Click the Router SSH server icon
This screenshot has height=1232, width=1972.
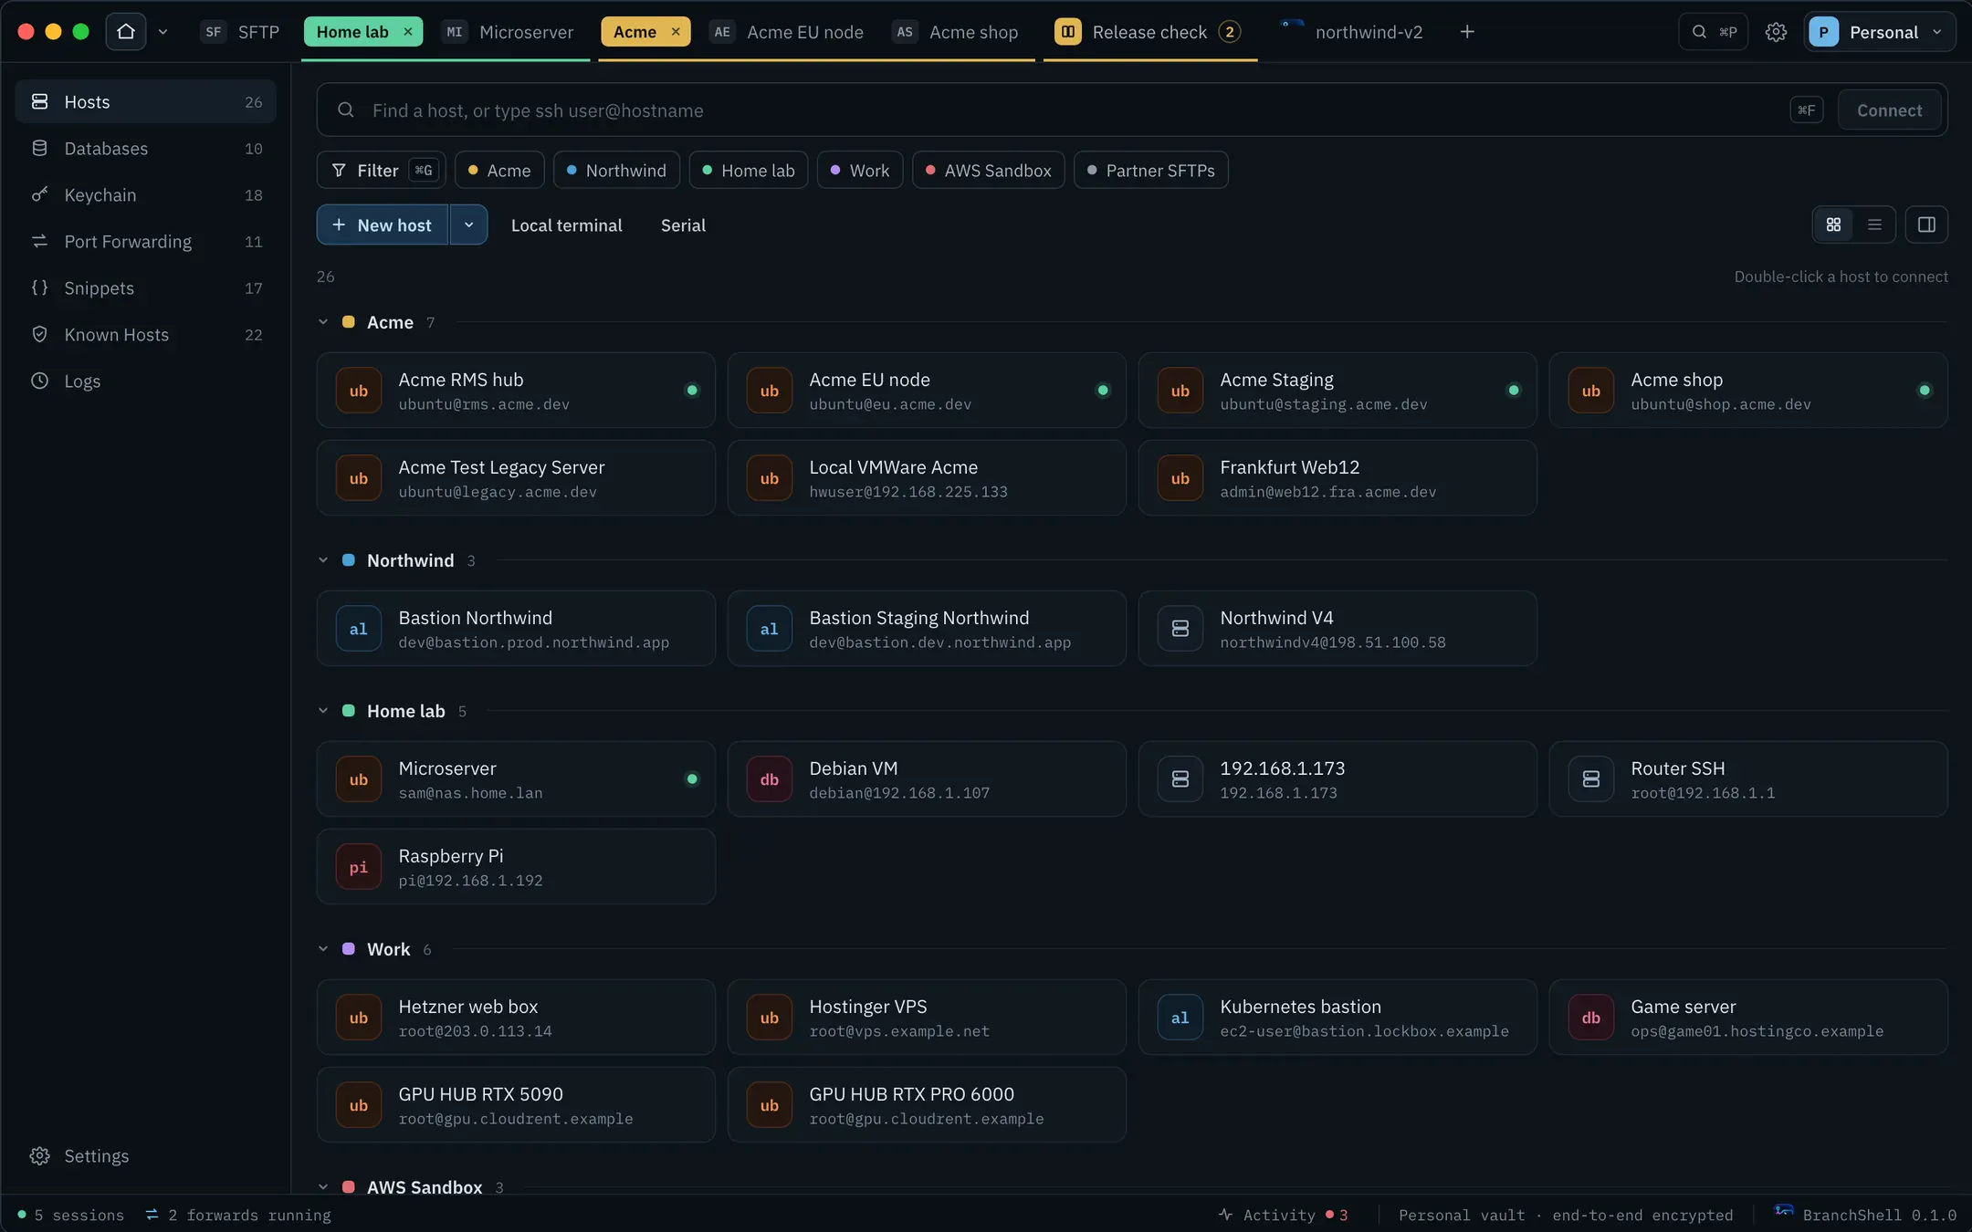tap(1590, 779)
